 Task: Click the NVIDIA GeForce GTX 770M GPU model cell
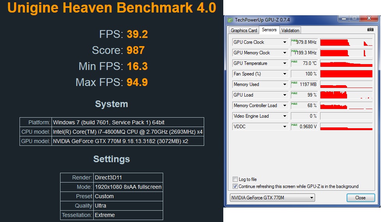pyautogui.click(x=128, y=141)
